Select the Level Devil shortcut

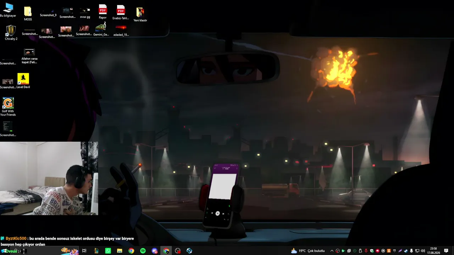(x=23, y=81)
